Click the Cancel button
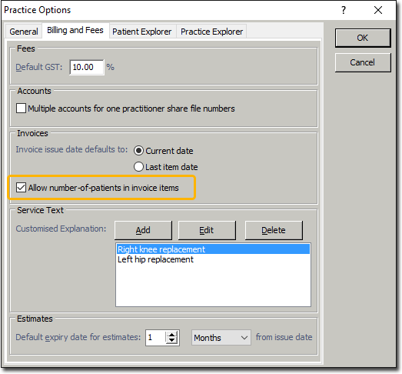 point(363,62)
